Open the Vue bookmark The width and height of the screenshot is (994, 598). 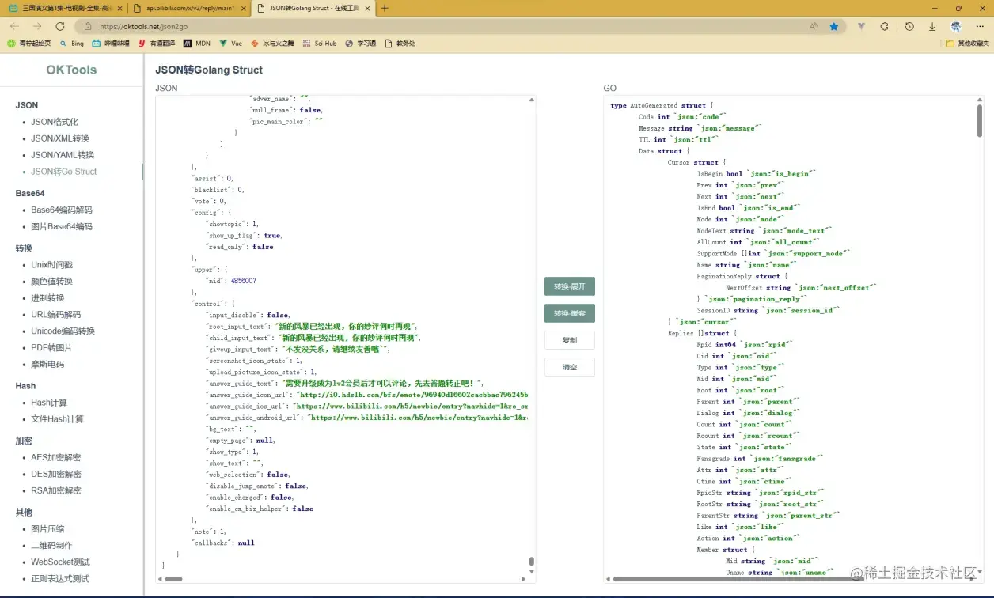point(231,44)
